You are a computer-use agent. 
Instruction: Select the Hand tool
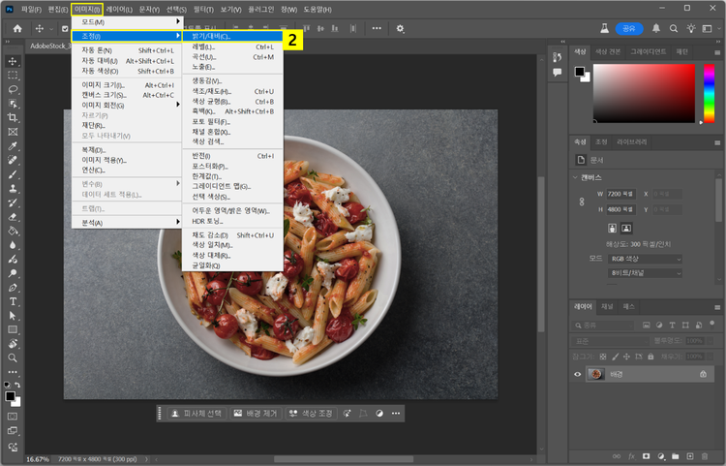(x=13, y=344)
